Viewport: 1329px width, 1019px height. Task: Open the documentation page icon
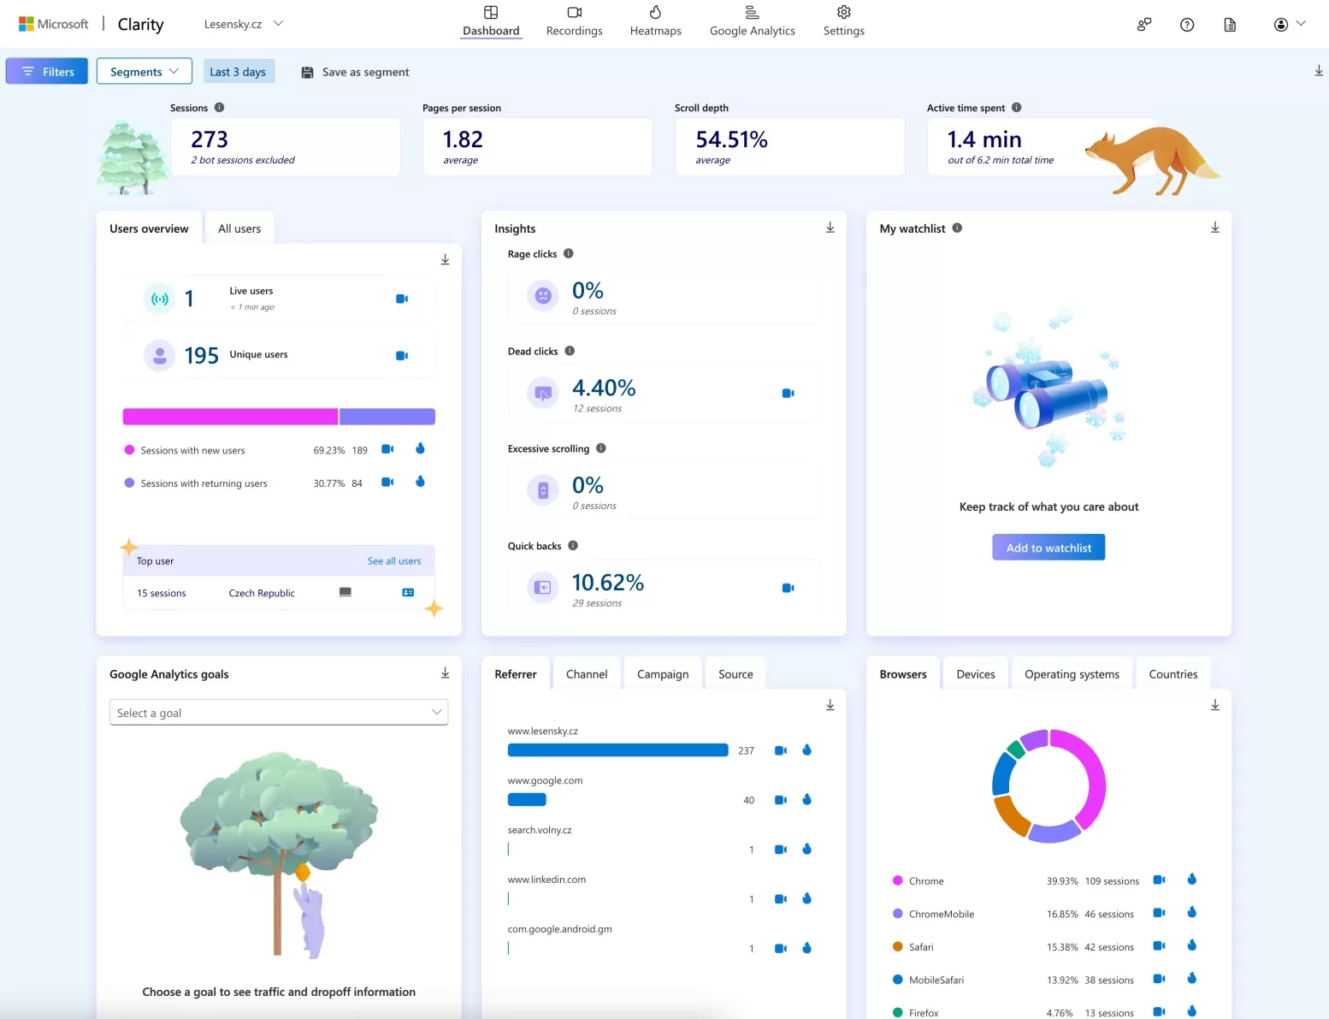coord(1230,25)
